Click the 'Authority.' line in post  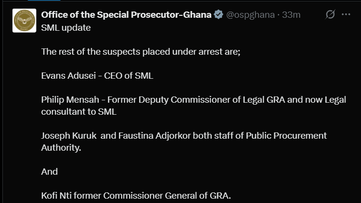pos(61,148)
